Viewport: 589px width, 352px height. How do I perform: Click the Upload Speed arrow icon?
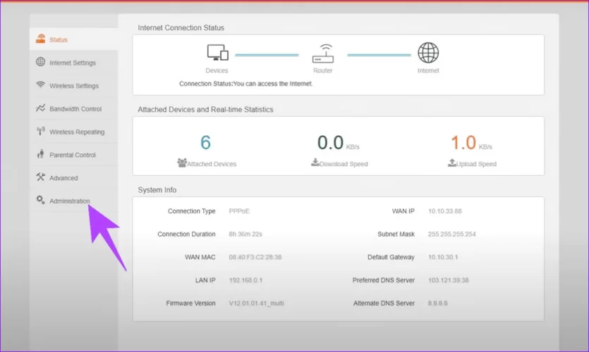coord(451,163)
